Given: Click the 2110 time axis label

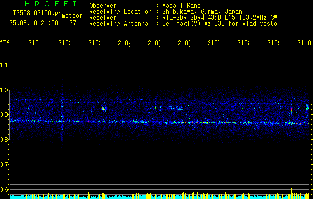Looking at the screenshot, I should coord(304,43).
